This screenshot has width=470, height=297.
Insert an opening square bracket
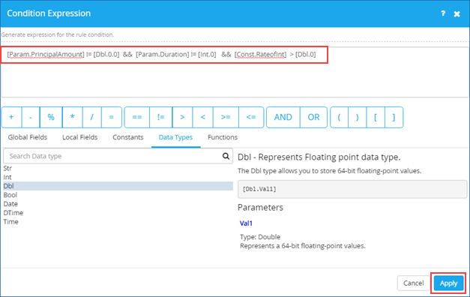click(376, 117)
